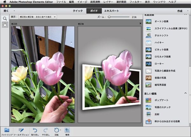This screenshot has width=191, height=137.
Task: Click the 補正前 original photo preview
Action: pos(43,75)
